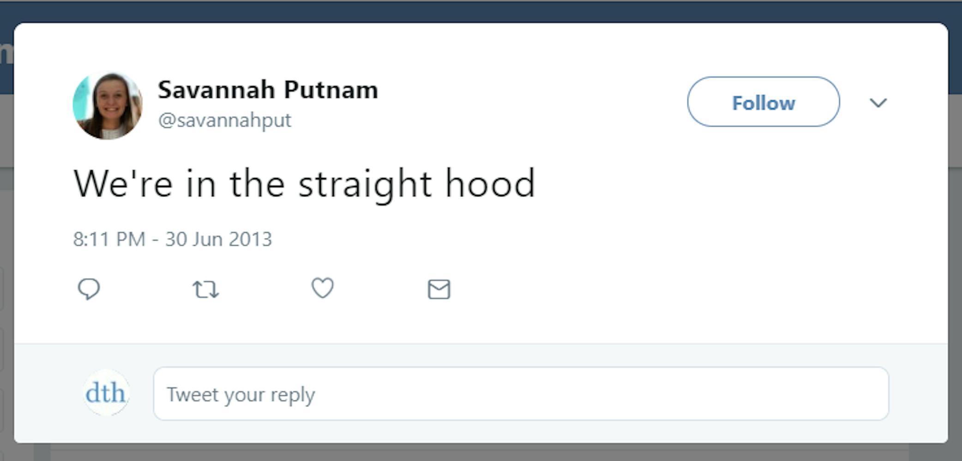Dismiss dialog via grey backdrop below it

(x=480, y=453)
